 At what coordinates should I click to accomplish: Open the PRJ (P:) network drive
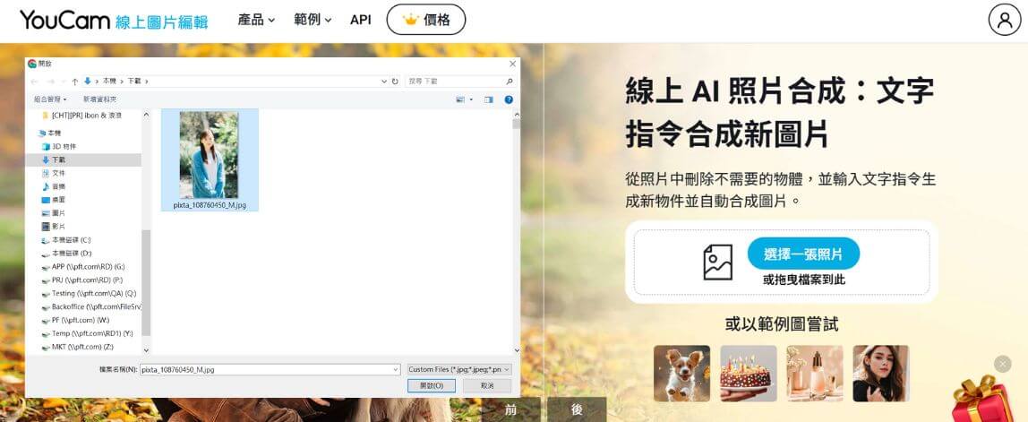pyautogui.click(x=82, y=280)
